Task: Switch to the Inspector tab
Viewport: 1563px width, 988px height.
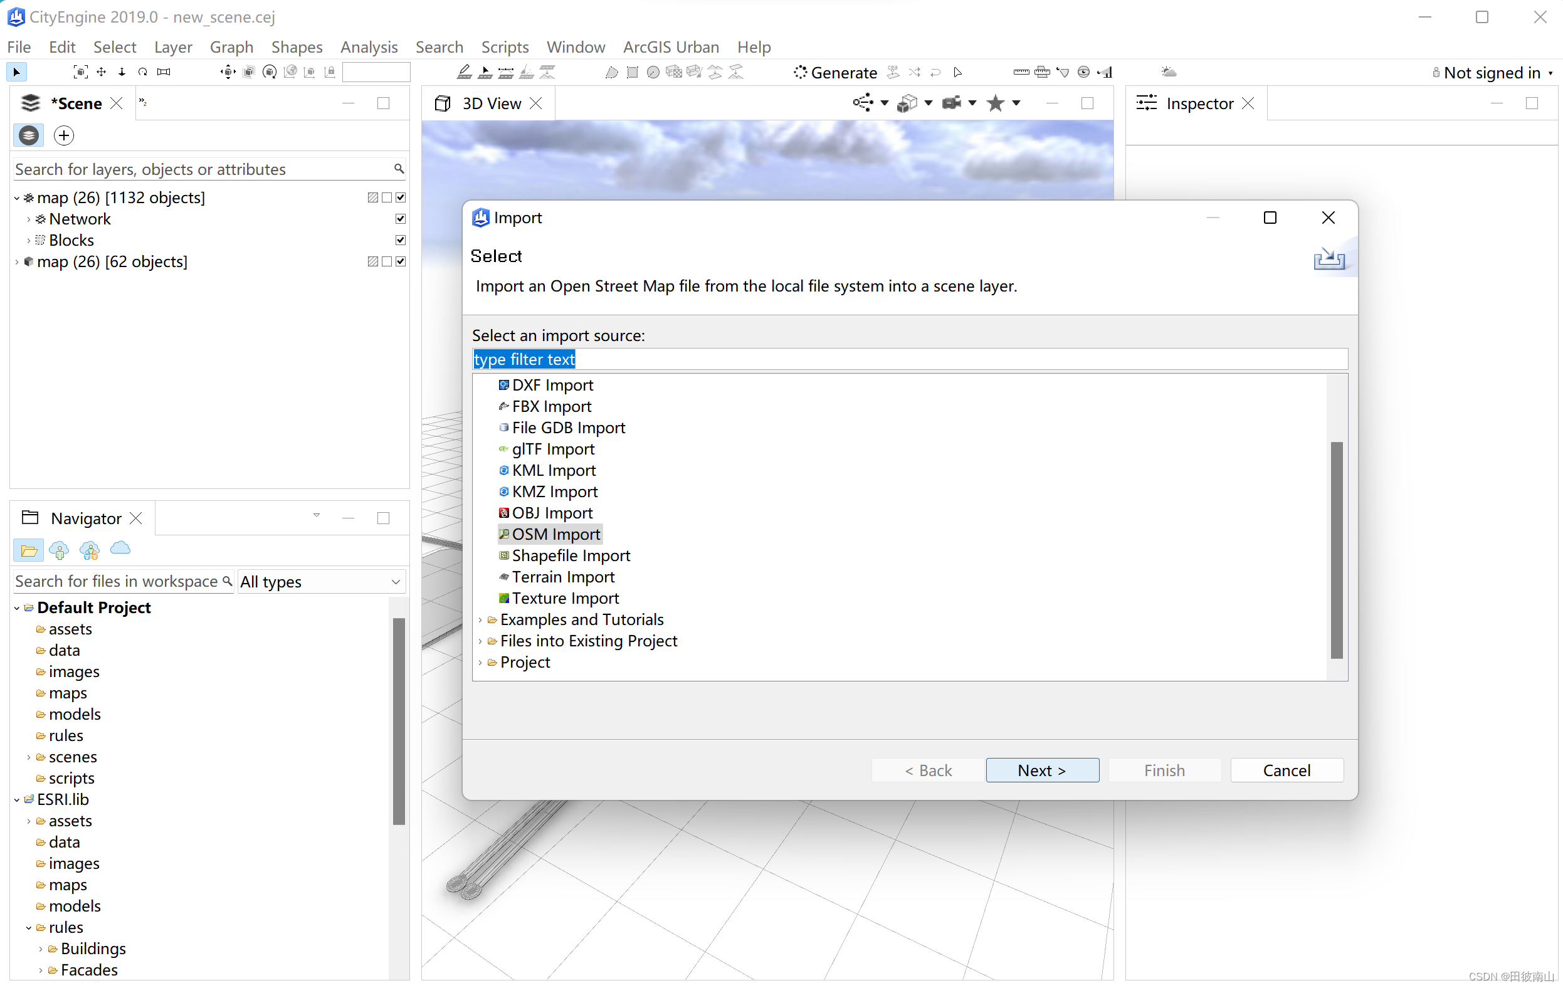Action: [1198, 103]
